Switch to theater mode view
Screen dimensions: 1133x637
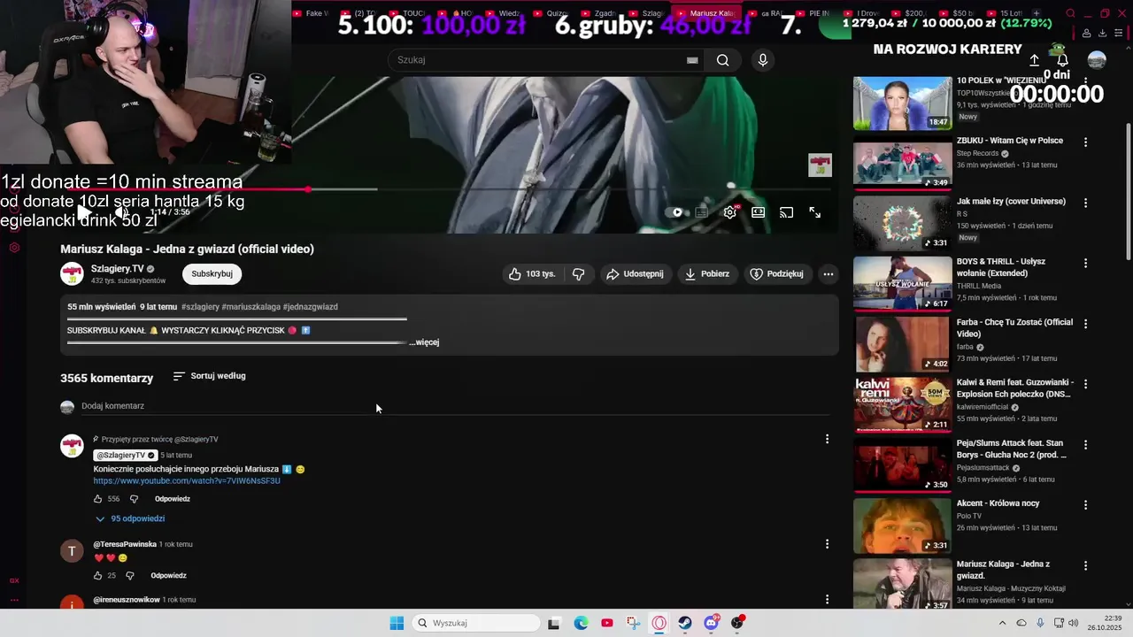point(759,212)
